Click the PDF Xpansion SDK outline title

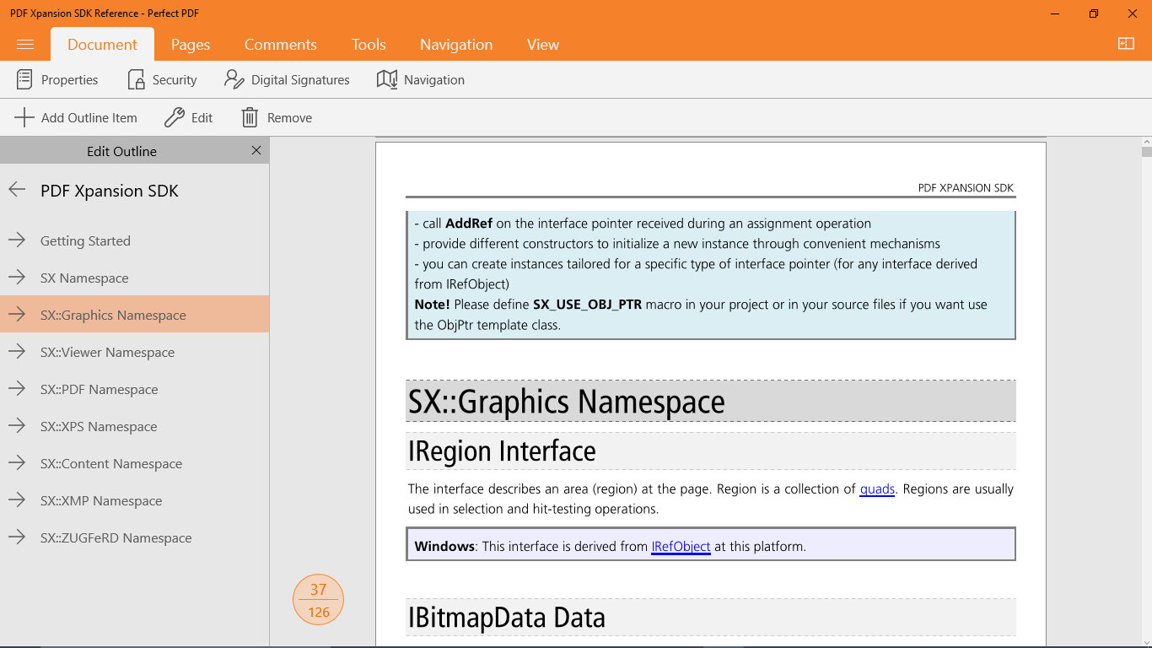coord(110,191)
